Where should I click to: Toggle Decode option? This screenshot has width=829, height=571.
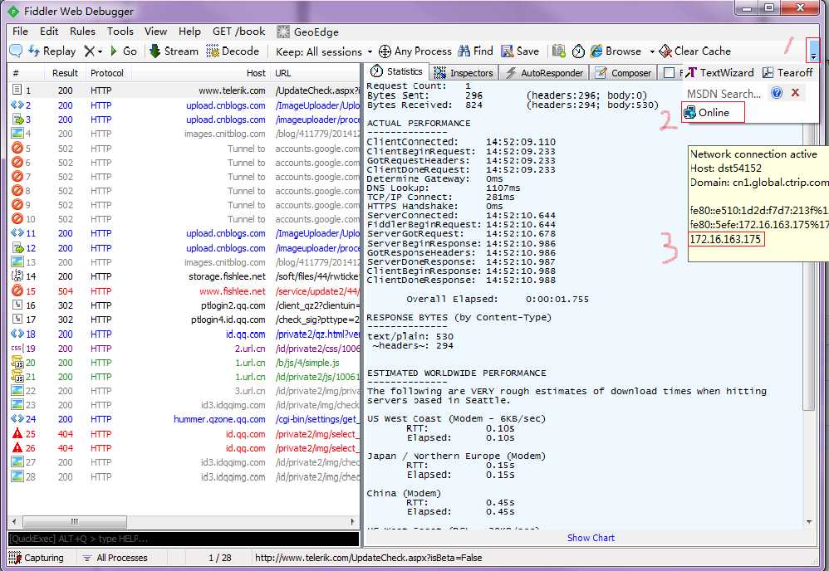233,51
